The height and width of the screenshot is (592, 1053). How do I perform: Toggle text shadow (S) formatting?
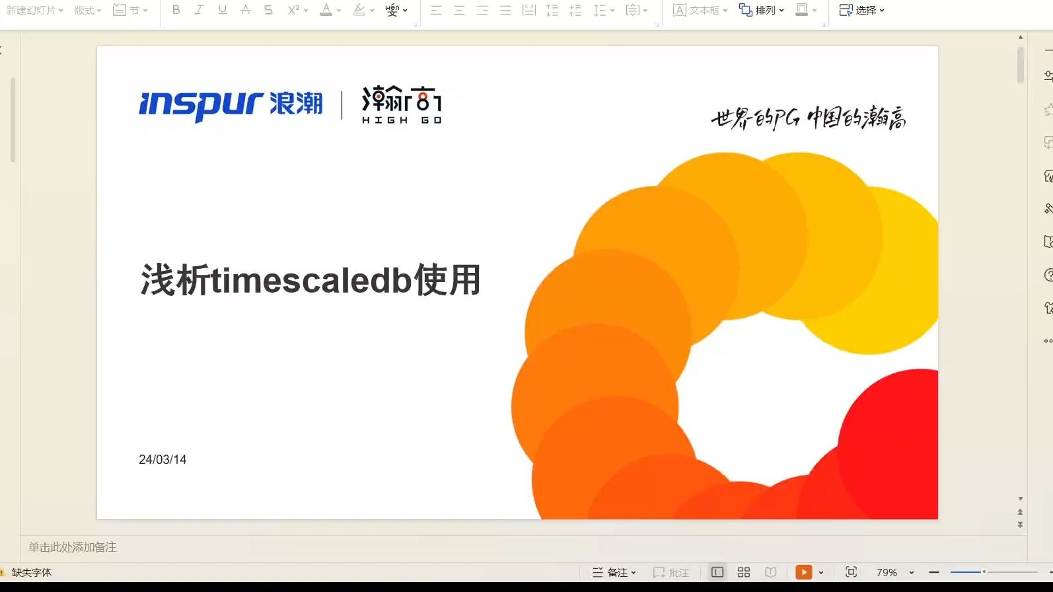point(268,10)
